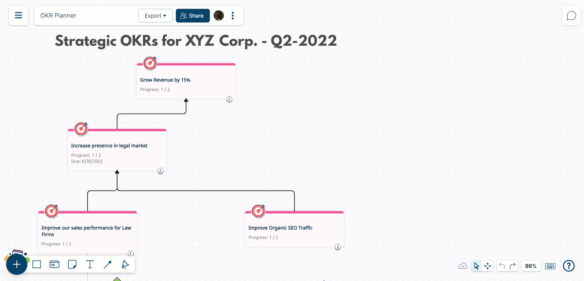Select the highlighter drawing tool
This screenshot has width=584, height=281.
pyautogui.click(x=125, y=265)
